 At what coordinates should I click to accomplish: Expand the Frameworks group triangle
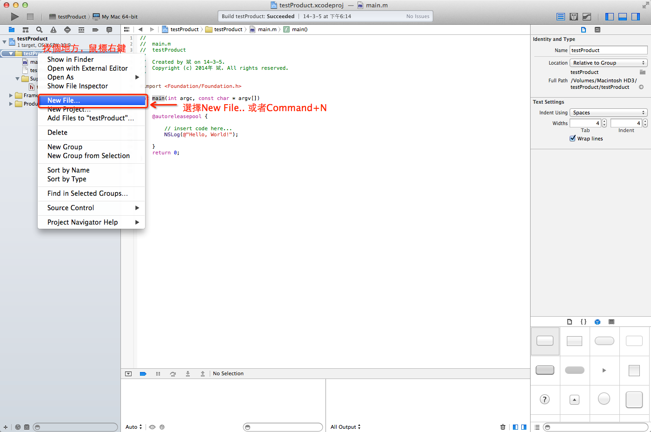[11, 95]
